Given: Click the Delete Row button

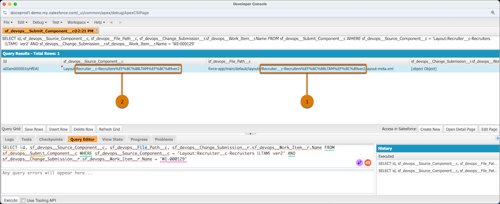Looking at the screenshot, I should (x=83, y=129).
